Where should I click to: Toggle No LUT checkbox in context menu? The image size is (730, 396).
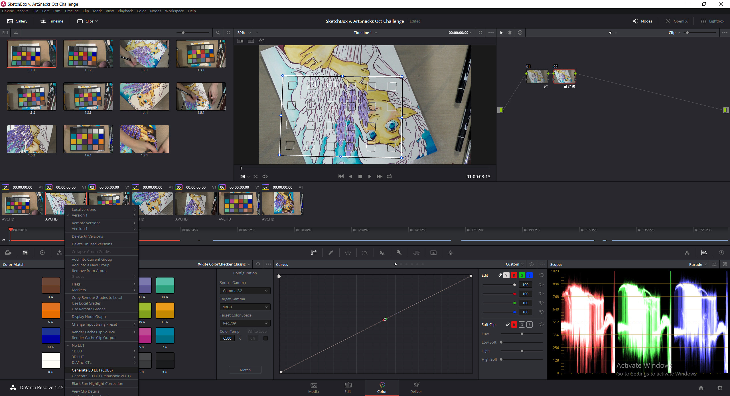(x=78, y=345)
